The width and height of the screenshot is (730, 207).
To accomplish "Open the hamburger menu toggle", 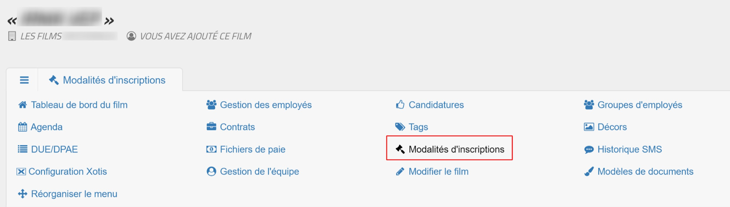I will [24, 80].
